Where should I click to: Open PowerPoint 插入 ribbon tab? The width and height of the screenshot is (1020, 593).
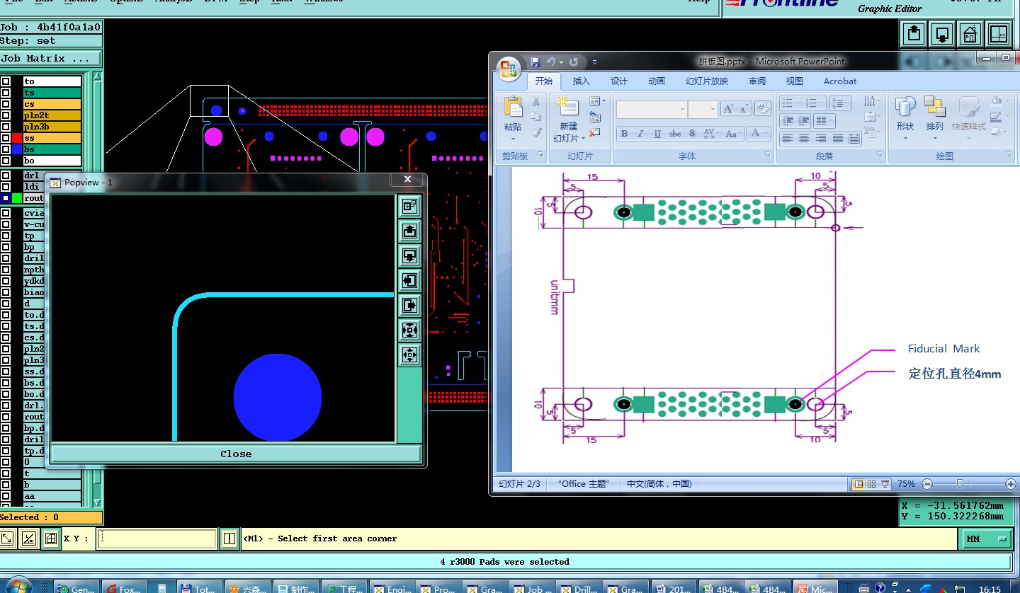tap(582, 81)
